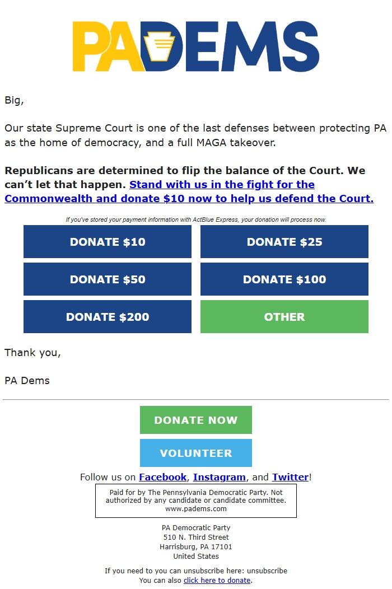
Task: Visit the Twitter link
Action: click(290, 477)
